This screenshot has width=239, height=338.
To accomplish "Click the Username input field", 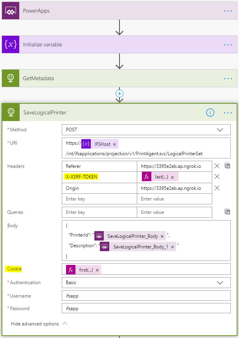I will coord(146,296).
